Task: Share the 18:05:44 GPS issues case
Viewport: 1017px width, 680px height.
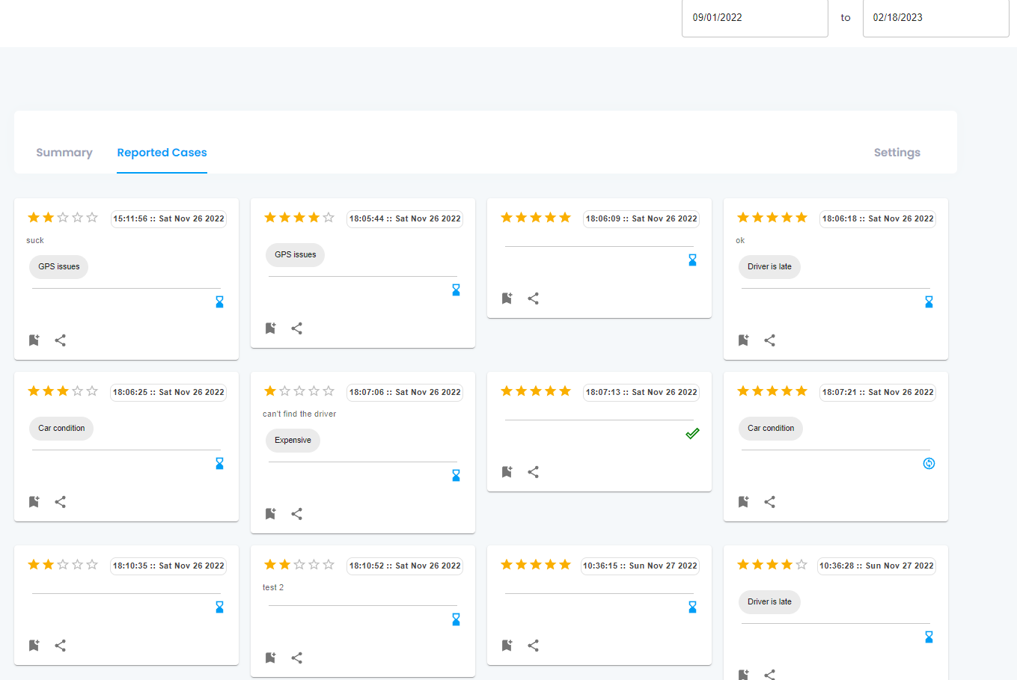Action: (297, 328)
